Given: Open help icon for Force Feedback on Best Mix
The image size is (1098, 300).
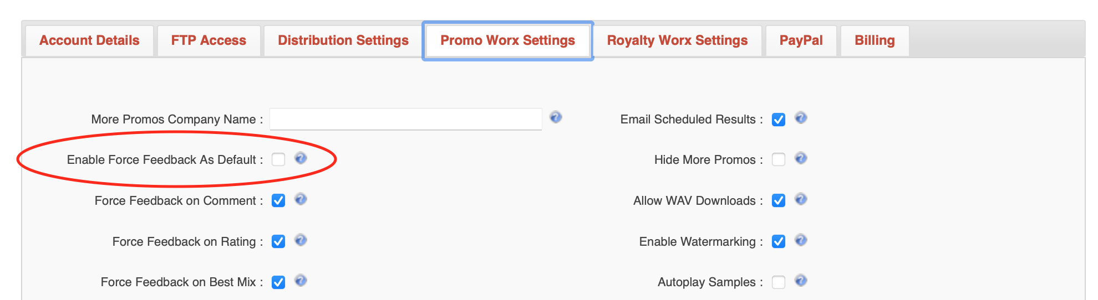Looking at the screenshot, I should pyautogui.click(x=301, y=281).
